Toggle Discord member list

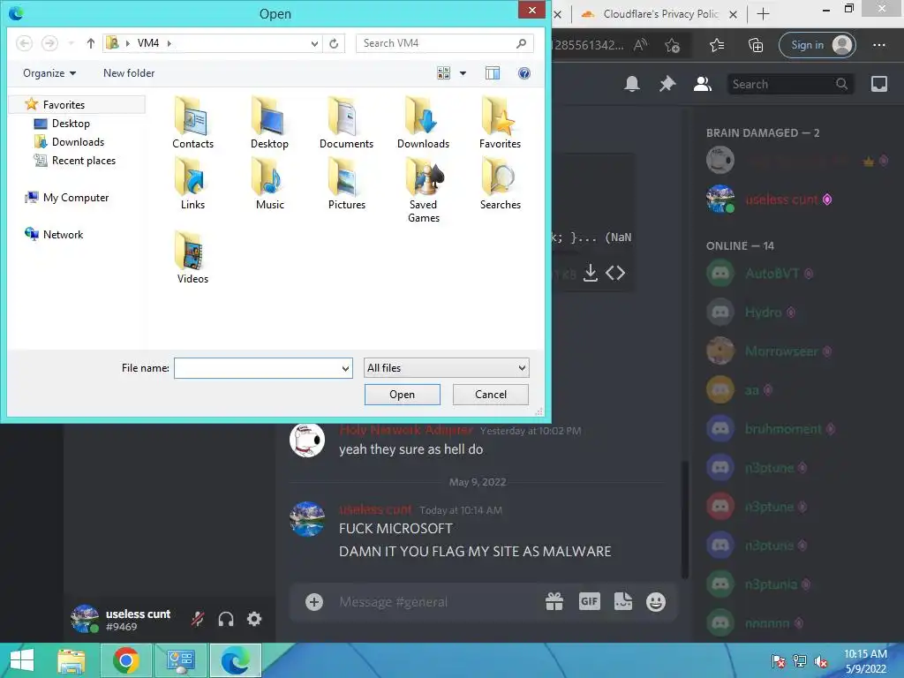(702, 84)
